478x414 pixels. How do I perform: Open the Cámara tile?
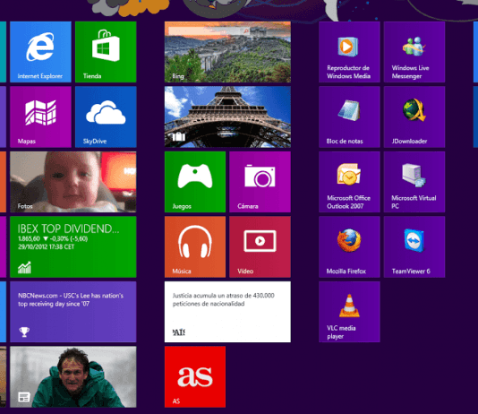click(x=260, y=182)
